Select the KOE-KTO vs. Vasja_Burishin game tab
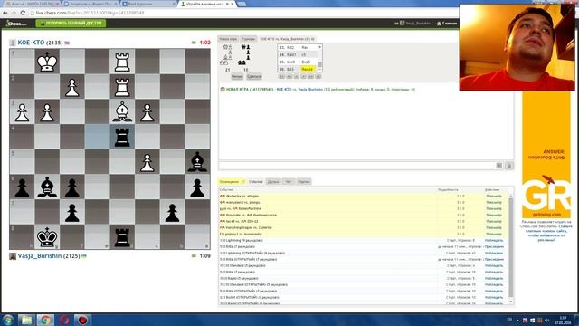This screenshot has width=579, height=326. pos(287,39)
